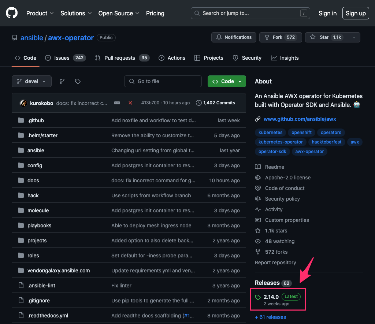Click the fork icon beside 572 forks
Screen dimensions: 375x324
258,252
